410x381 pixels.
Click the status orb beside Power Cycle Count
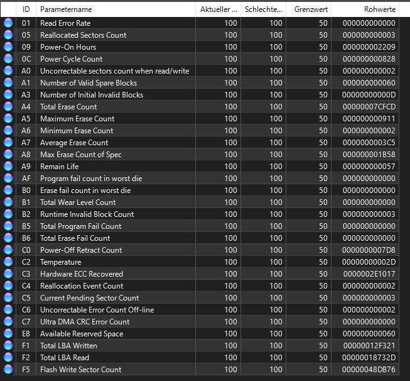point(8,58)
